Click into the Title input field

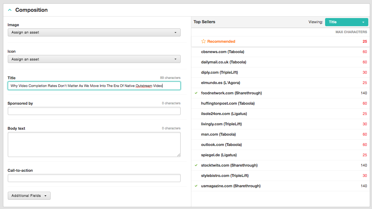94,86
